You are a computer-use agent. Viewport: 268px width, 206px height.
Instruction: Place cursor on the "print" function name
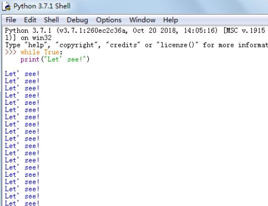pyautogui.click(x=30, y=59)
